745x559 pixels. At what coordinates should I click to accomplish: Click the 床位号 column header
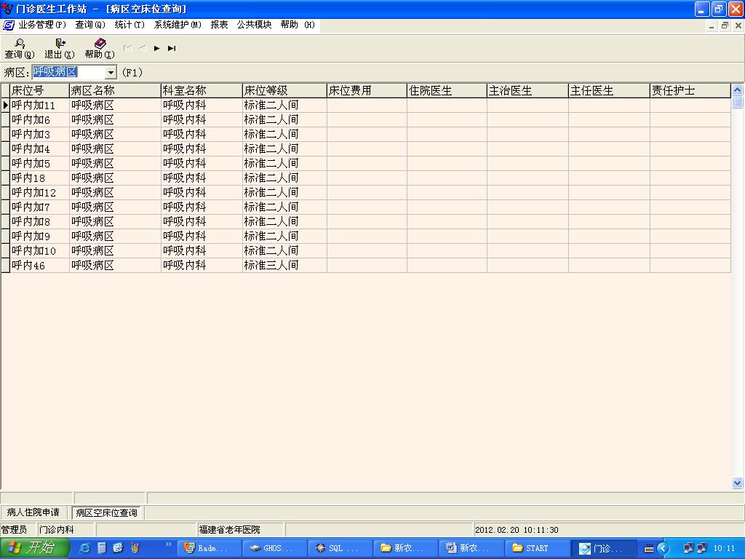pos(39,90)
